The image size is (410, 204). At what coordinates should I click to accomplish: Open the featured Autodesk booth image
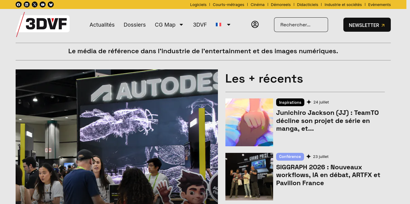(117, 137)
